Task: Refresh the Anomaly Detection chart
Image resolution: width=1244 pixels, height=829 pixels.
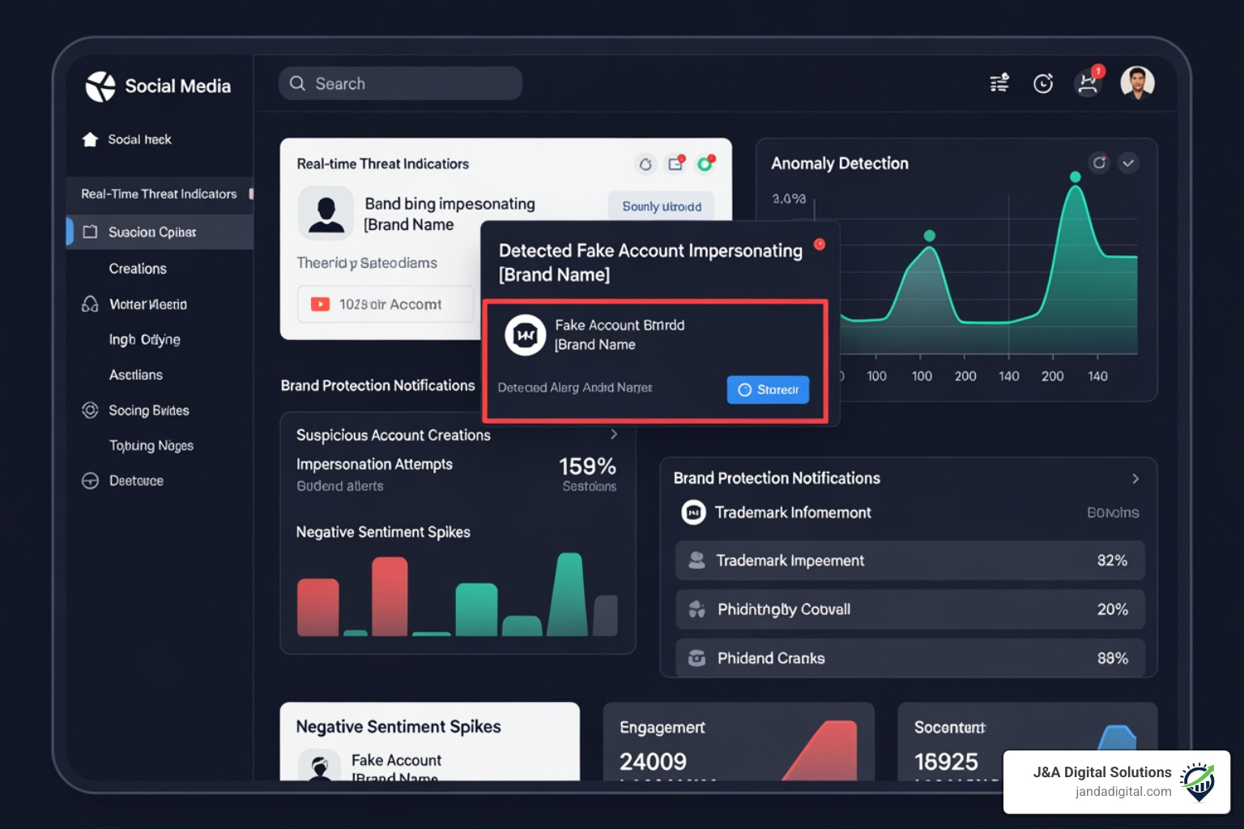Action: [1099, 163]
